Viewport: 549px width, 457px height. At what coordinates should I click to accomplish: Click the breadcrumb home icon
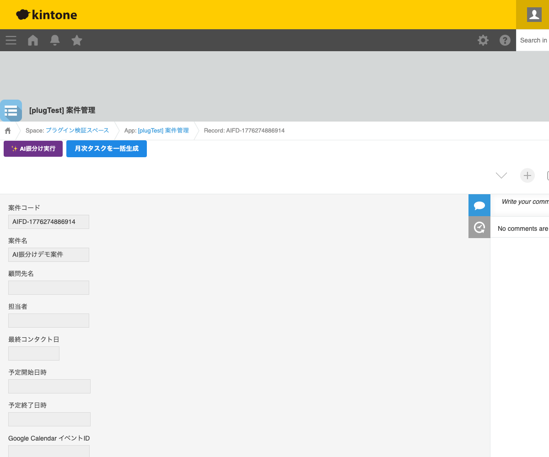click(8, 131)
